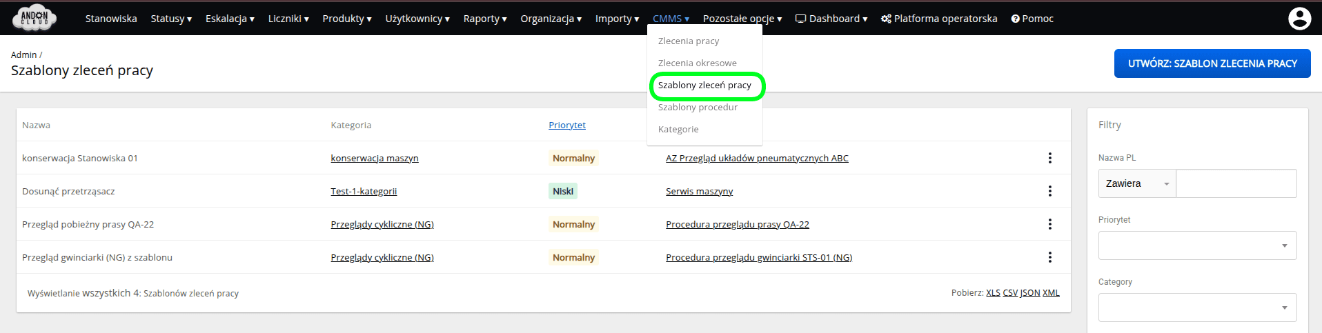This screenshot has height=333, width=1322.
Task: Open the Priorytet filter dropdown
Action: click(1197, 245)
